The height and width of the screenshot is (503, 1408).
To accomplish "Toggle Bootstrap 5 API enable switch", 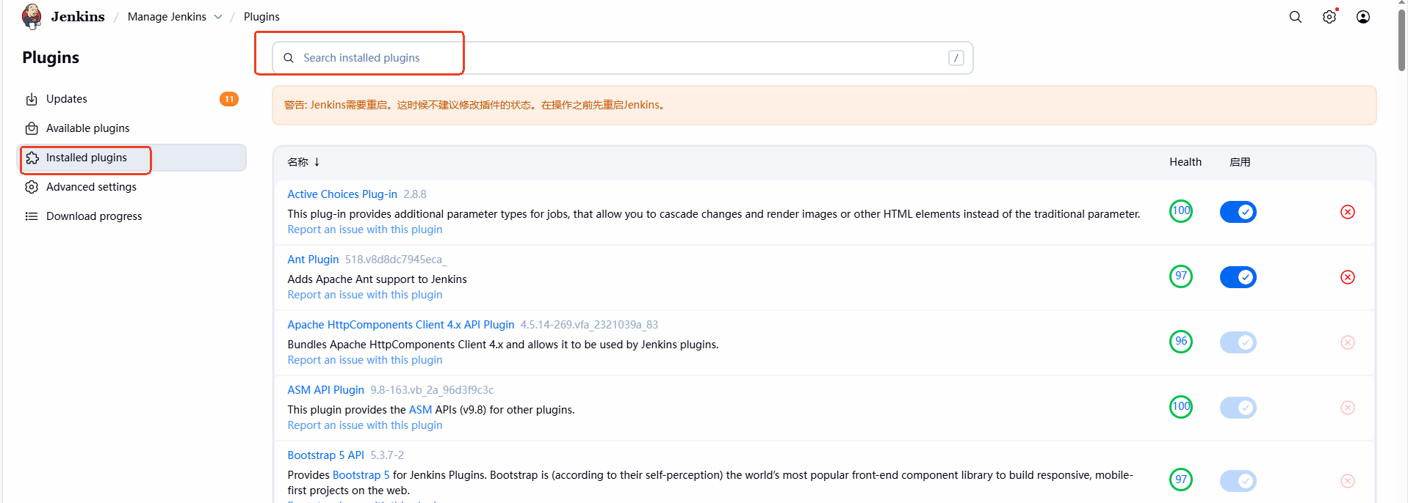I will (1238, 481).
